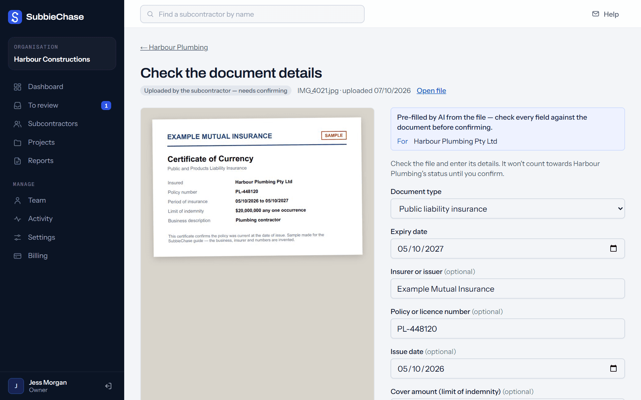Click the J user avatar
Image resolution: width=641 pixels, height=400 pixels.
(x=16, y=386)
